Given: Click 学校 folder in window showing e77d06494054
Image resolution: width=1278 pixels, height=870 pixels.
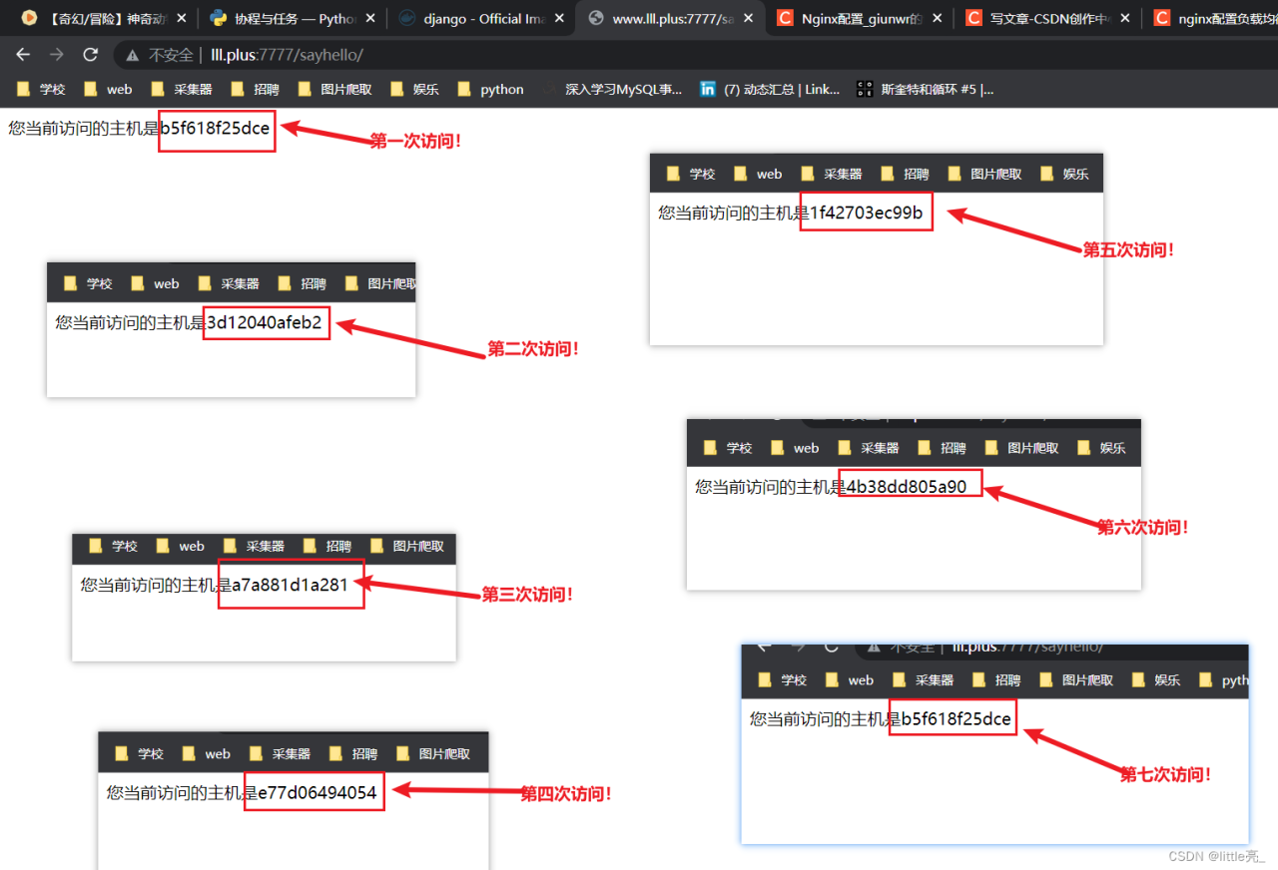Looking at the screenshot, I should 140,753.
